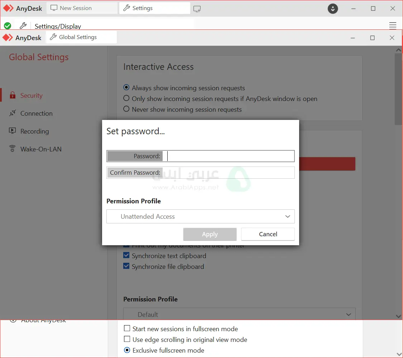
Task: Select Exclusive fullscreen mode option
Action: [x=127, y=350]
